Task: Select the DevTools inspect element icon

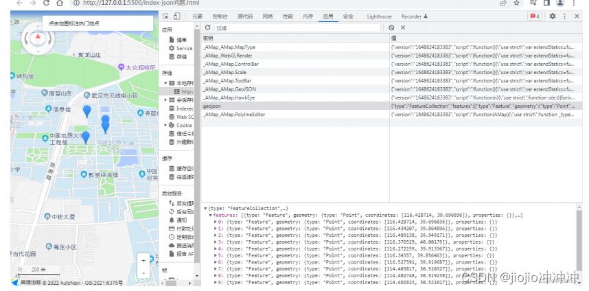Action: [x=165, y=16]
